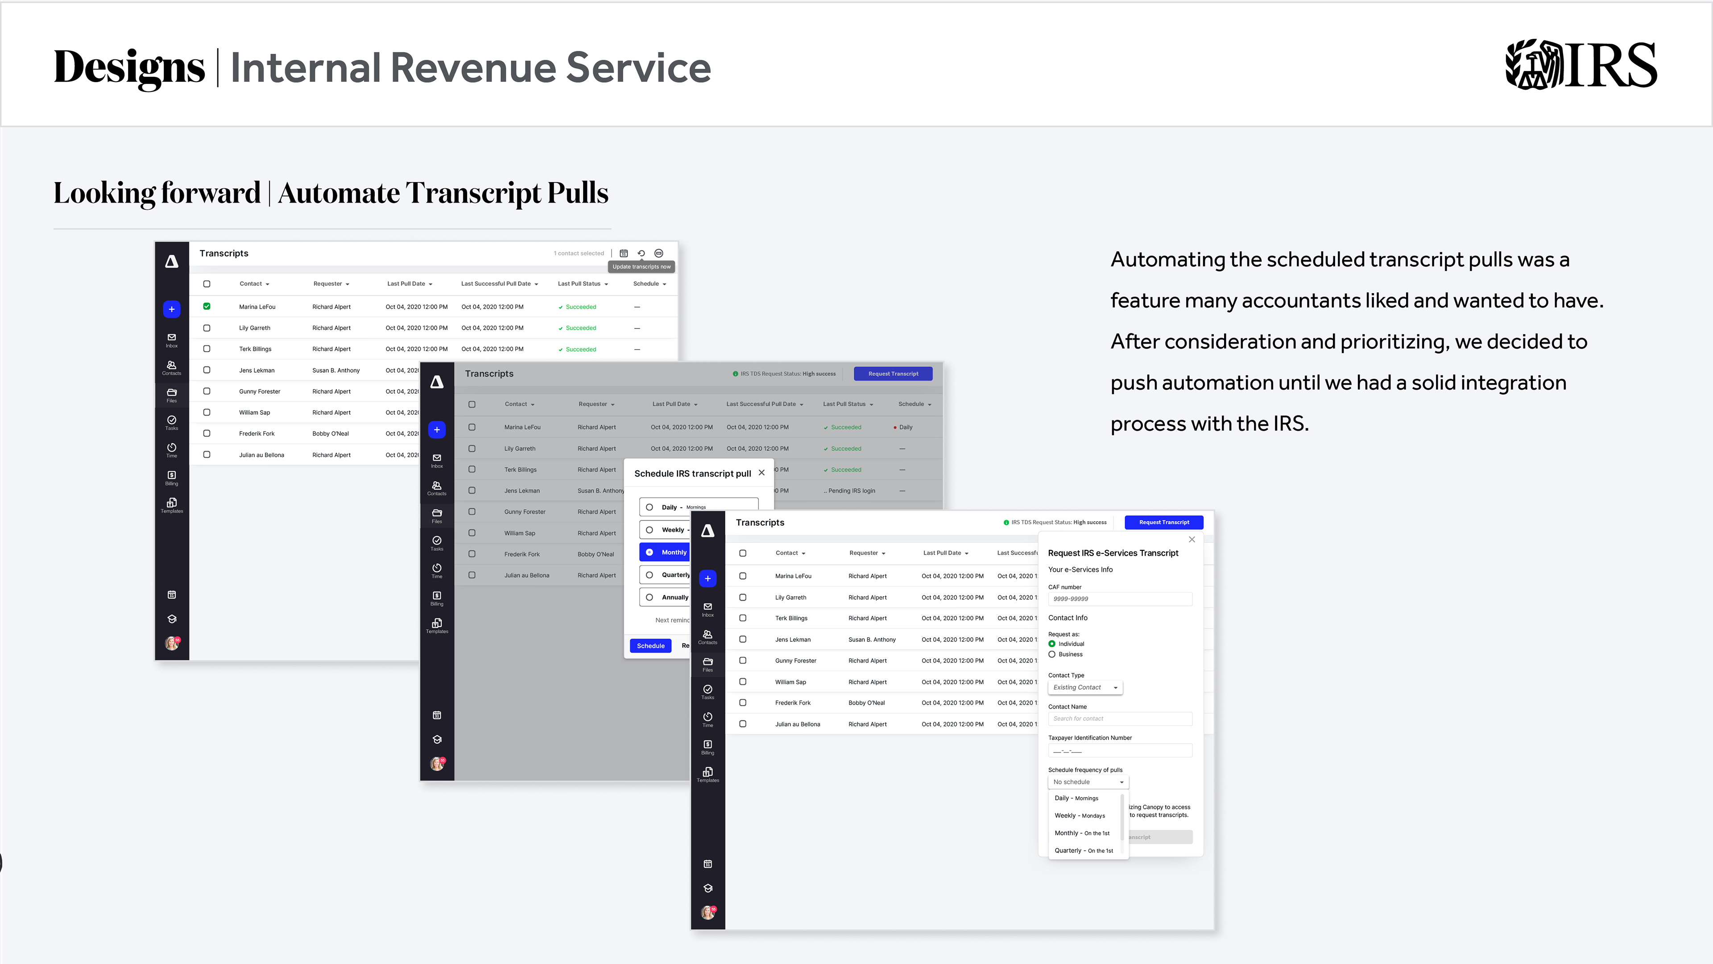
Task: Click the Update transcripts now tooltip label
Action: (641, 267)
